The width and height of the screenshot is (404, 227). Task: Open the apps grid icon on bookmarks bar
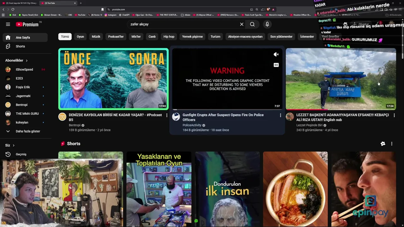coord(3,15)
